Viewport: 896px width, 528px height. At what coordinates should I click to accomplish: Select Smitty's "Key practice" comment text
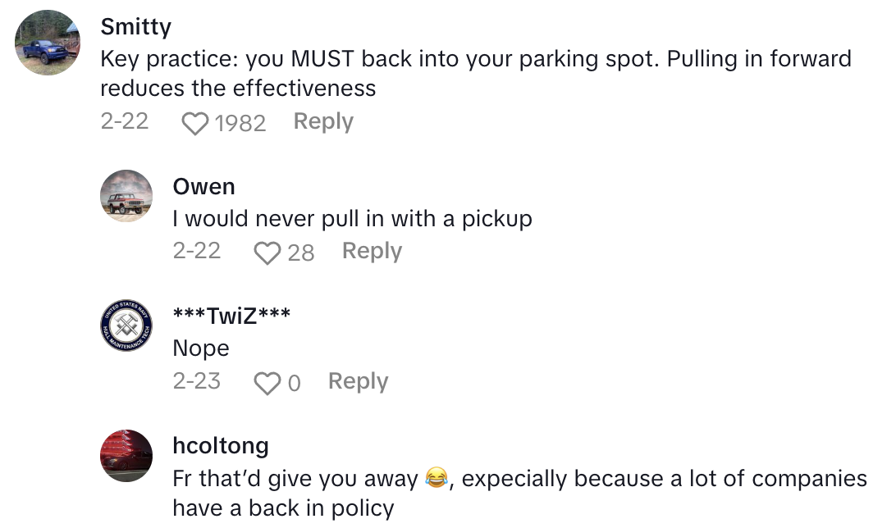click(475, 73)
